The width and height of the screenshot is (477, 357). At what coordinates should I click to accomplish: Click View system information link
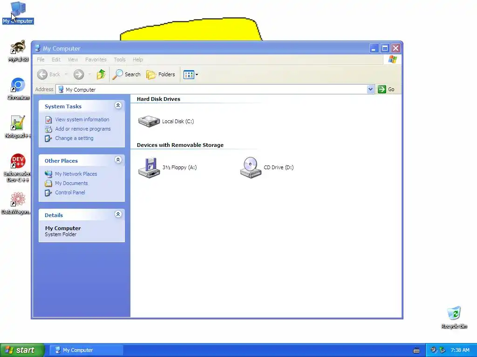(x=82, y=119)
